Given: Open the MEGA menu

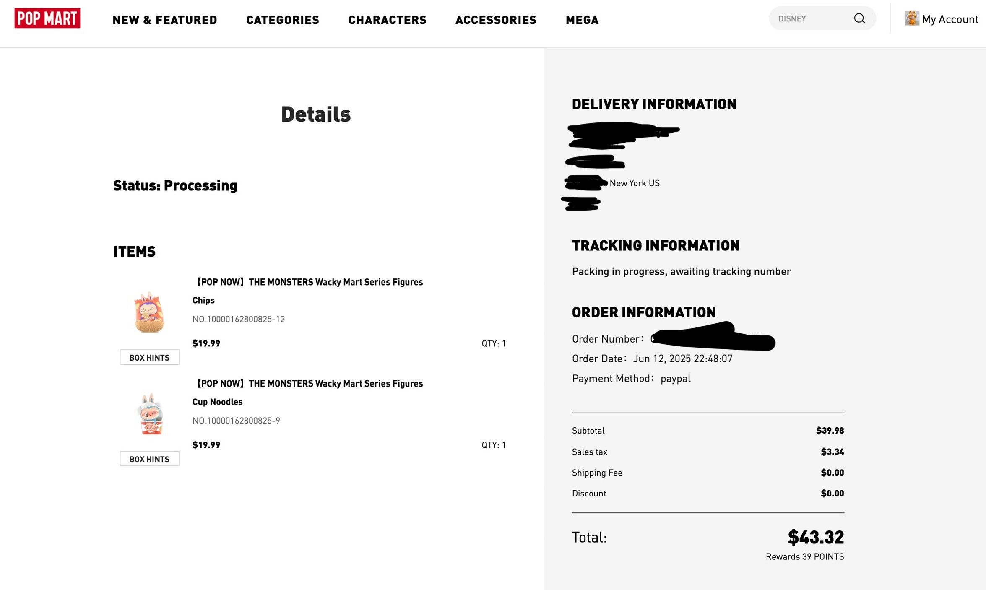Looking at the screenshot, I should click(582, 20).
